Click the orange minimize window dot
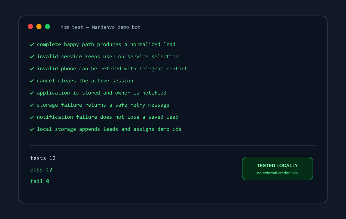 (39, 27)
